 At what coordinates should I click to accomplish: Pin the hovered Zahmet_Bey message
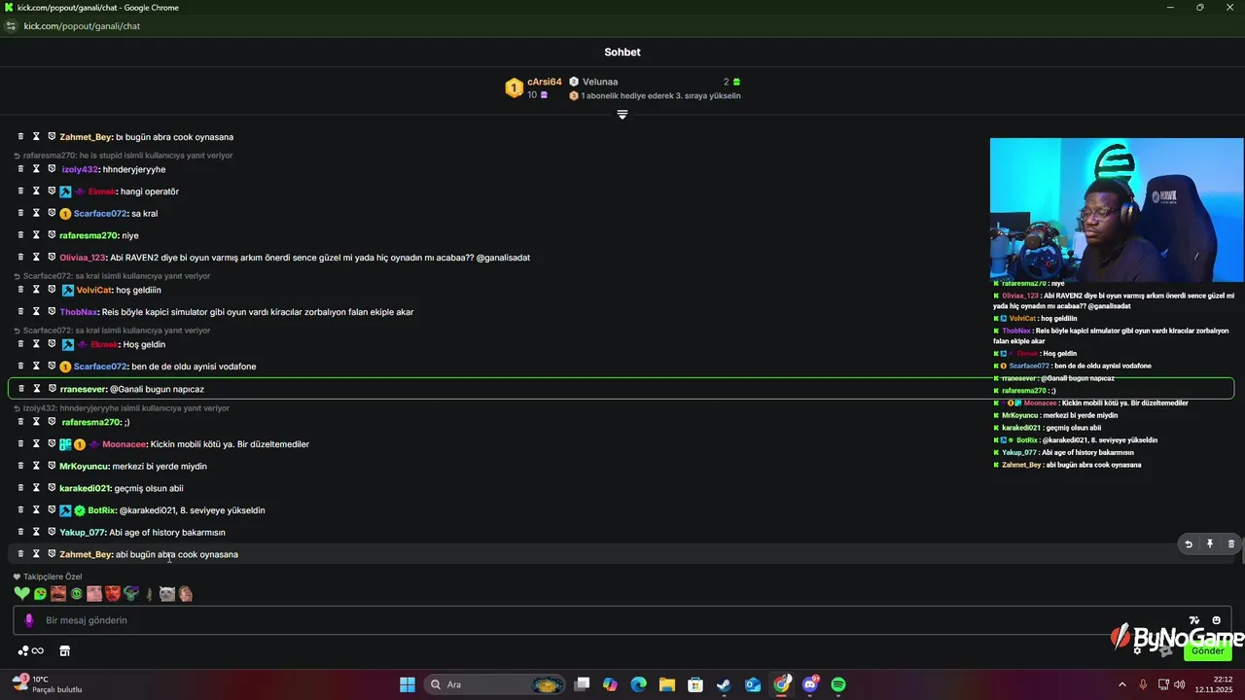1210,544
